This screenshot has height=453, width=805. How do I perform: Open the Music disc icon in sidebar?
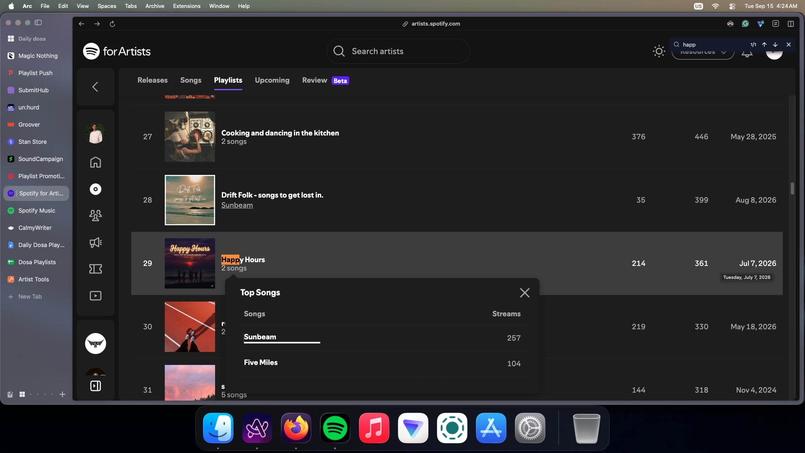(96, 189)
